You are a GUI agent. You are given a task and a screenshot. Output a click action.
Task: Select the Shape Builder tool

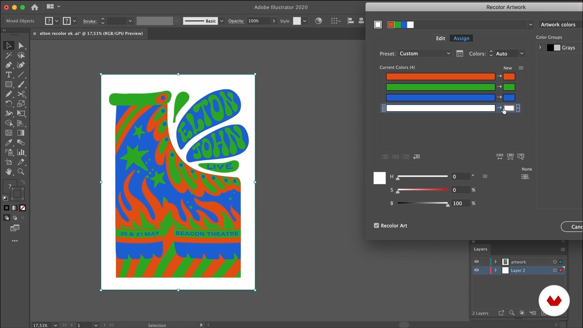click(9, 123)
